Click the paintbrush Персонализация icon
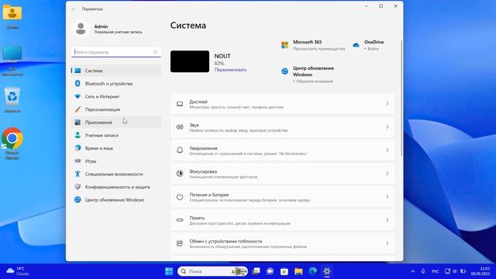Screen dimensions: 496x279 77,109
